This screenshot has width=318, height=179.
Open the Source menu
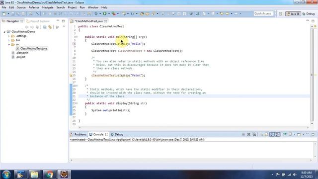click(21, 7)
